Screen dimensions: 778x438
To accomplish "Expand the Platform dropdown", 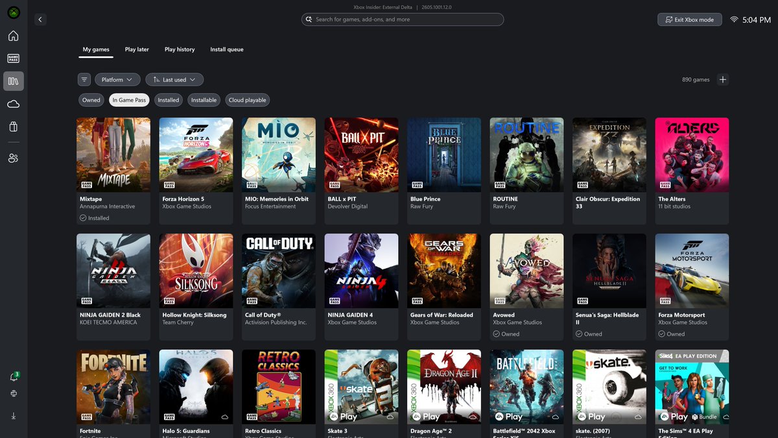I will tap(117, 80).
